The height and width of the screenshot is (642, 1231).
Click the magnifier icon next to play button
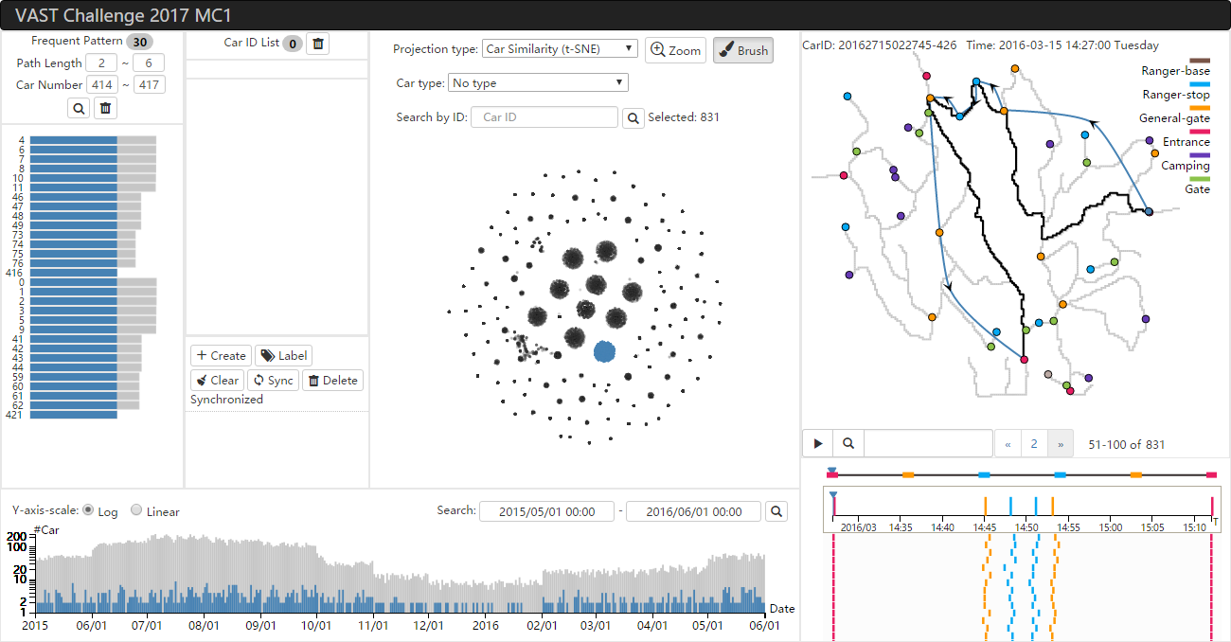coord(848,443)
